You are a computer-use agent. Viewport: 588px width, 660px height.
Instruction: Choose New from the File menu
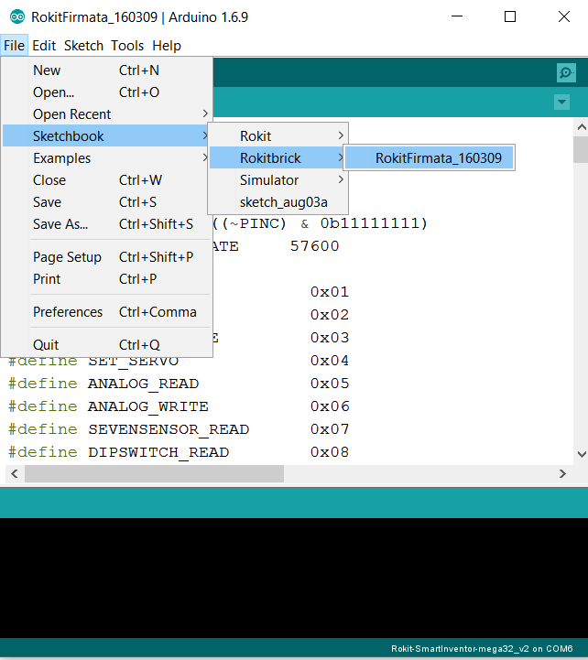pyautogui.click(x=107, y=70)
